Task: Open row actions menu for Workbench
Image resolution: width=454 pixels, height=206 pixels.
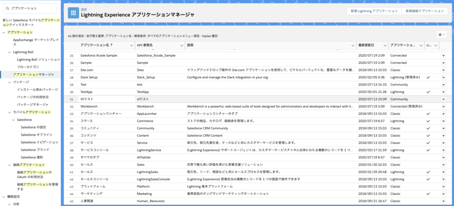Action: 443,107
